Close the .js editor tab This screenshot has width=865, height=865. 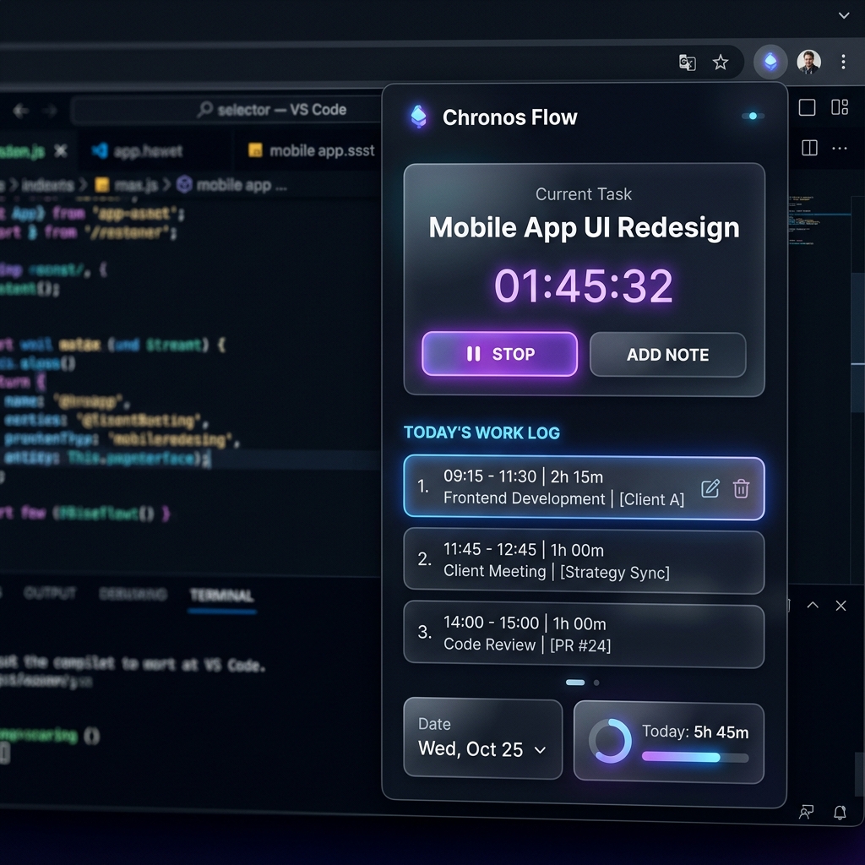pos(61,150)
